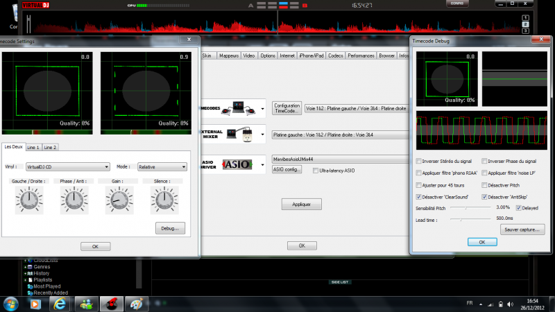Open the Vinyl type dropdown

point(67,167)
